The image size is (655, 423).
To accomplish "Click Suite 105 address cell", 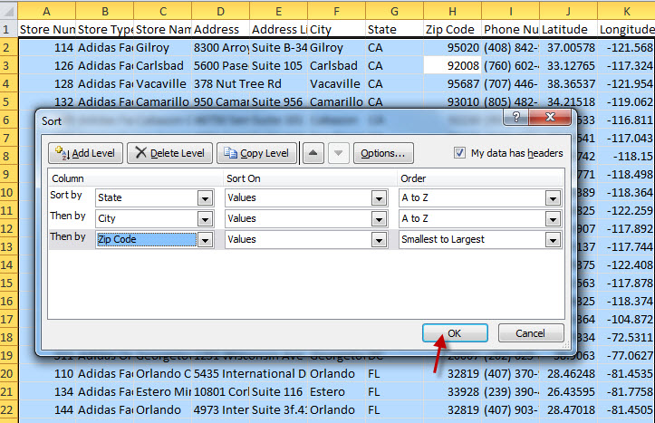I will (279, 65).
